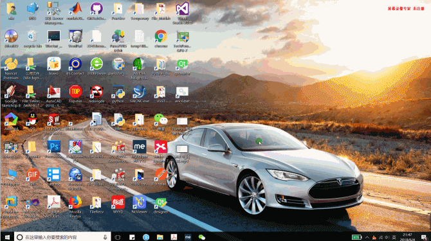431x241 pixels.
Task: Open the taskbar Adobe Acrobat icon
Action: coord(174,237)
